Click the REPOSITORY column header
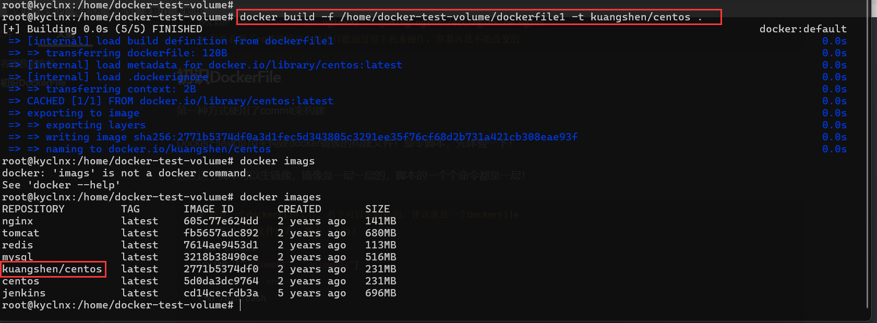 [33, 209]
